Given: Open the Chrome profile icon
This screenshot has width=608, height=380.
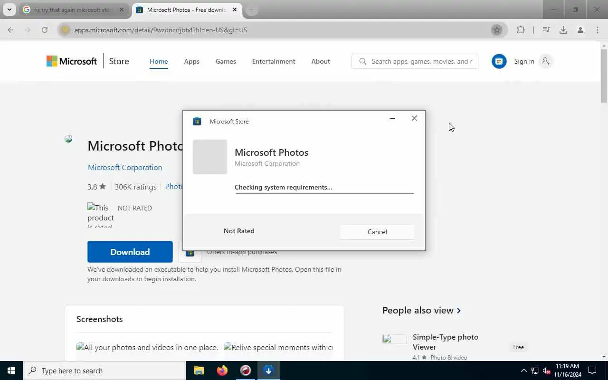Looking at the screenshot, I should tap(580, 30).
